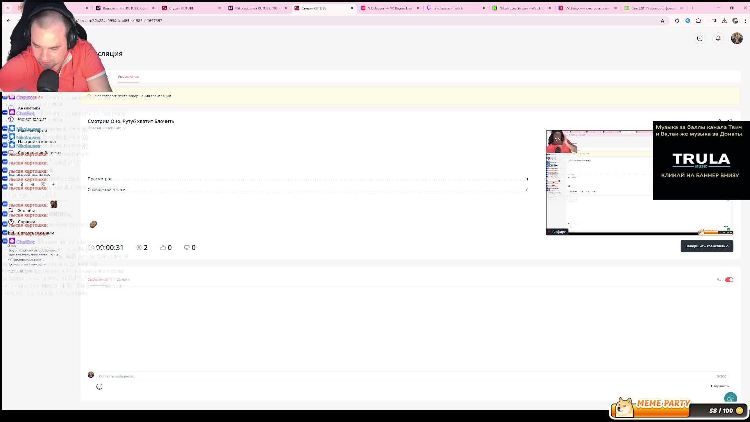Viewport: 750px width, 422px height.
Task: Open Справка in the sidebar
Action: (26, 222)
